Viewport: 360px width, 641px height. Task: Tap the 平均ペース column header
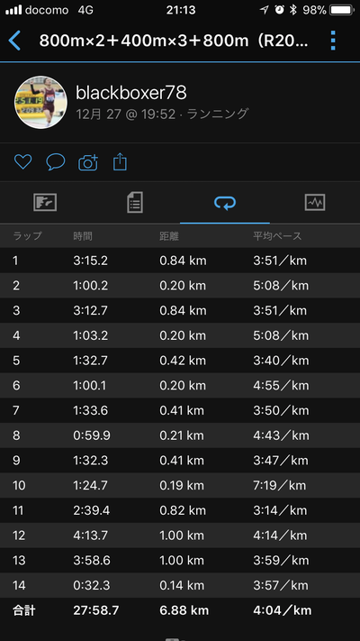click(x=277, y=236)
